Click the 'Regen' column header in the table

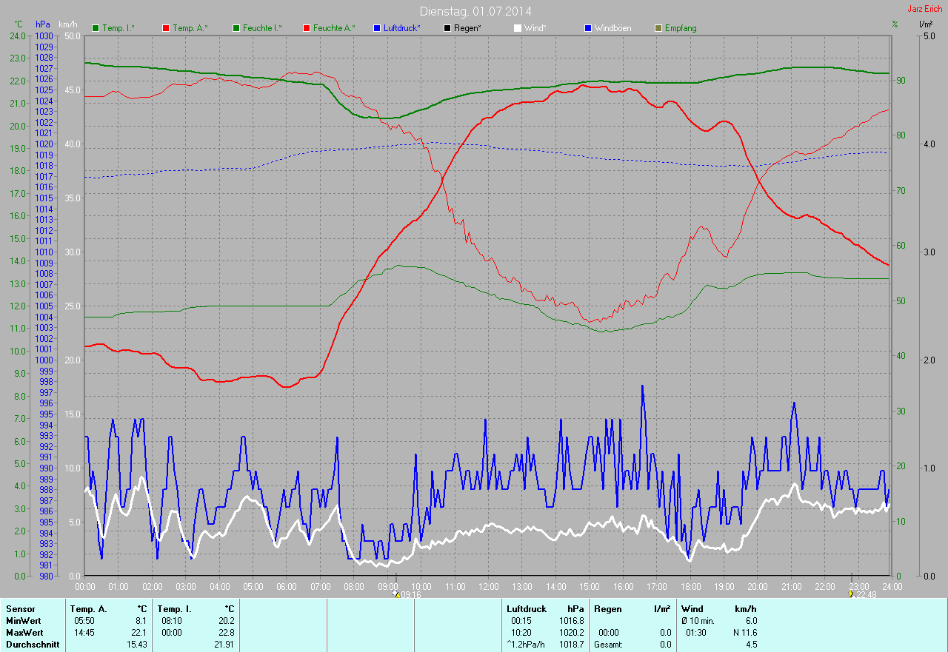coord(607,609)
